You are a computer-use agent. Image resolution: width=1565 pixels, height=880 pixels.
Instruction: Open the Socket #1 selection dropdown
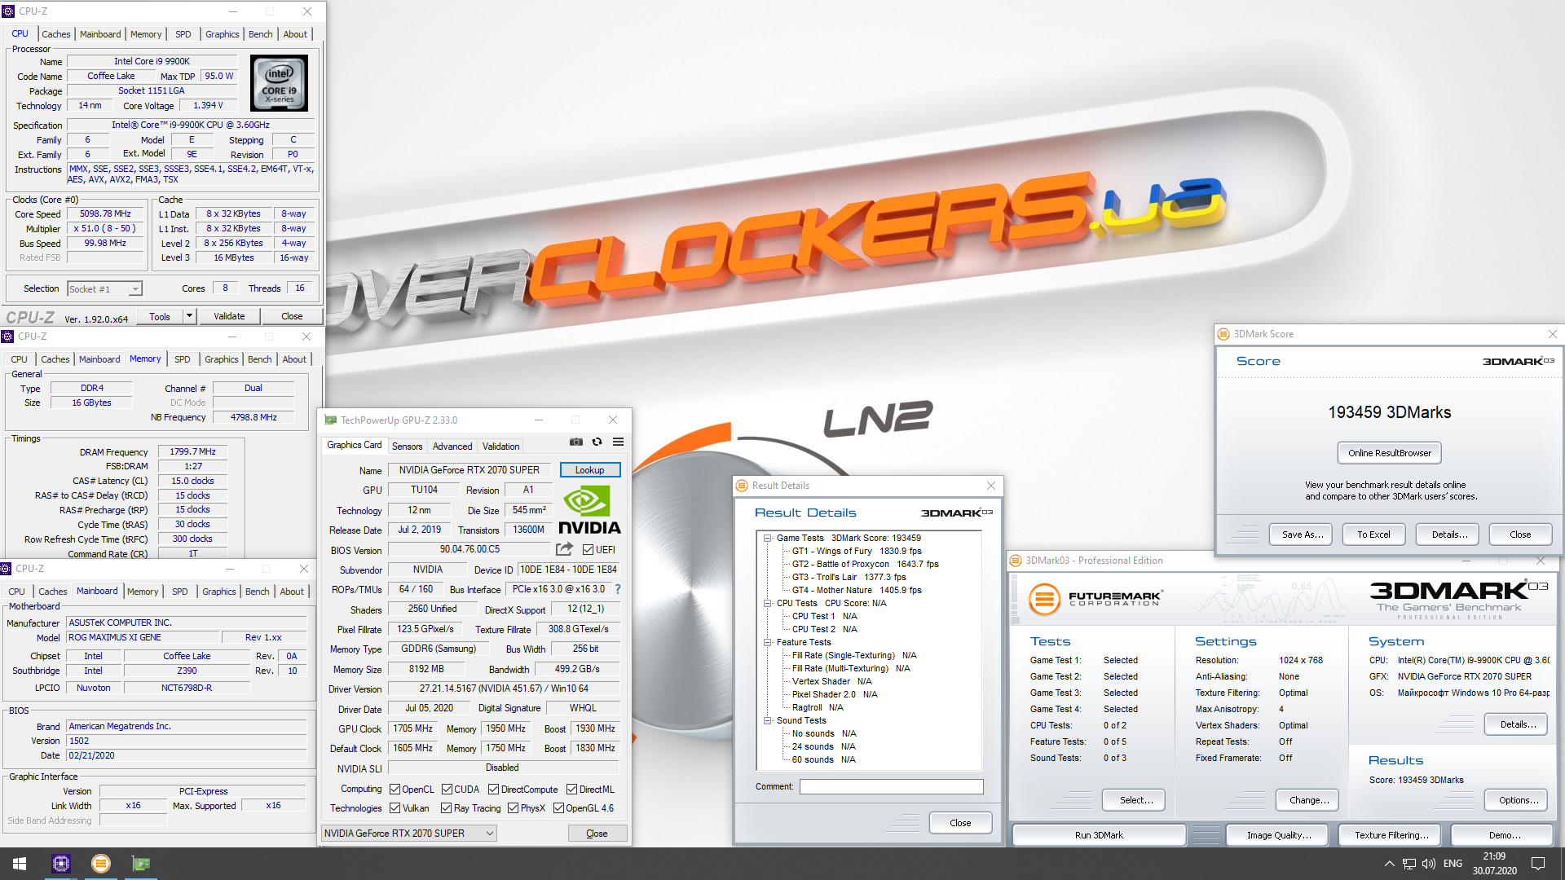(x=105, y=289)
